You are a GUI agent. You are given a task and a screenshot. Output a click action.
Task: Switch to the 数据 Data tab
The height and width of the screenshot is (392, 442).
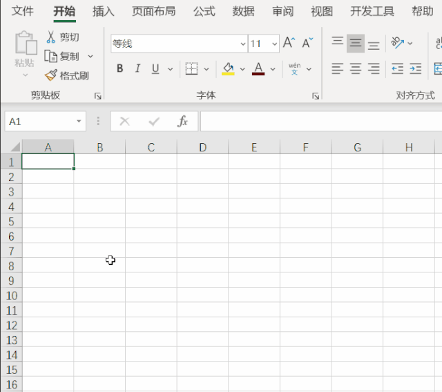[244, 11]
